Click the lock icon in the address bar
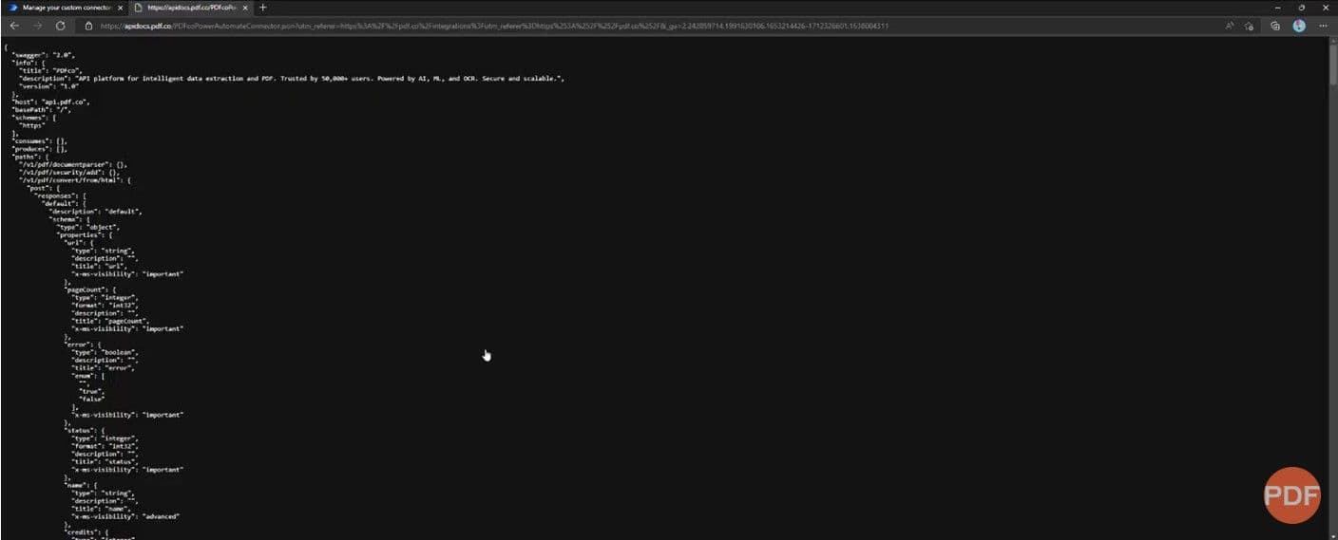Image resolution: width=1338 pixels, height=540 pixels. click(x=89, y=26)
